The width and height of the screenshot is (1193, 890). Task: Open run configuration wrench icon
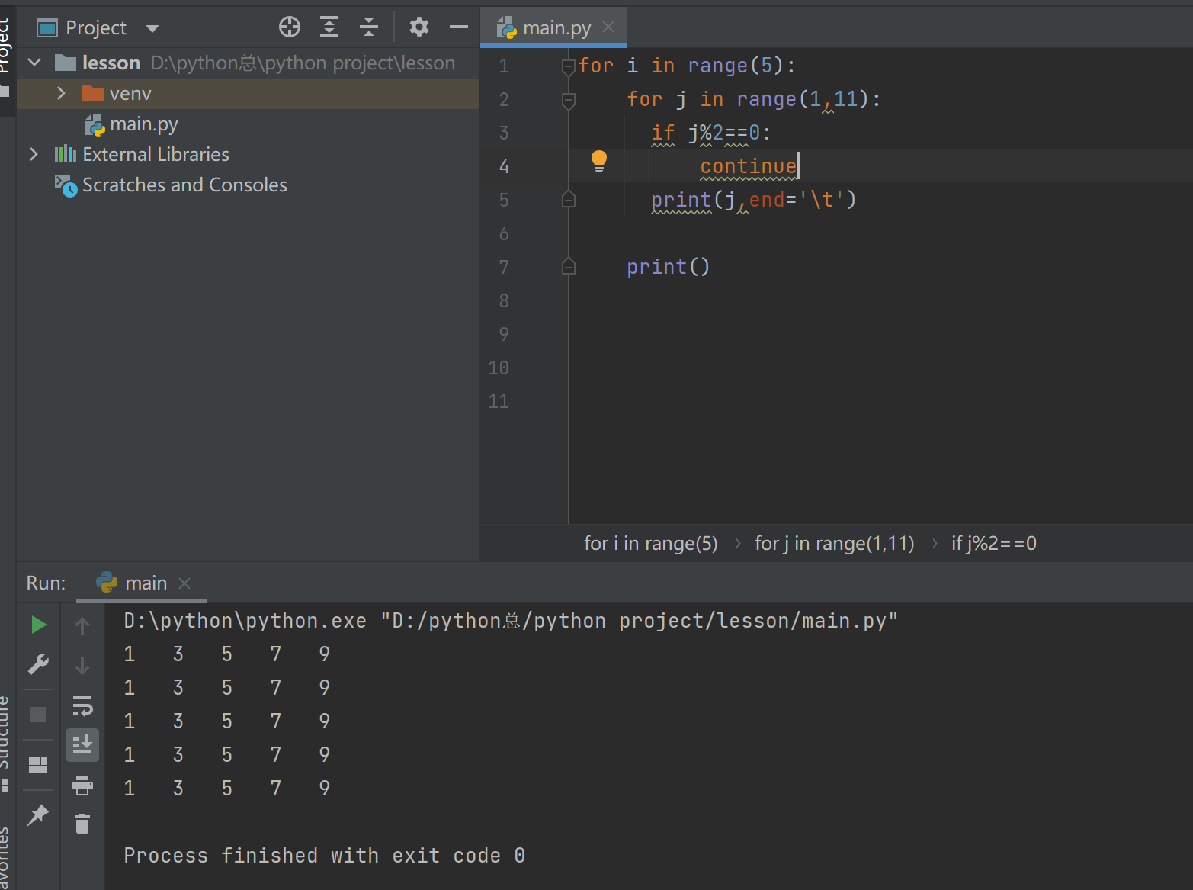(x=38, y=664)
